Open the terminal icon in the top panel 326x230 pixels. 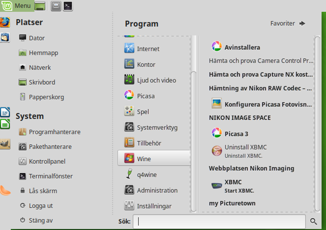68,6
